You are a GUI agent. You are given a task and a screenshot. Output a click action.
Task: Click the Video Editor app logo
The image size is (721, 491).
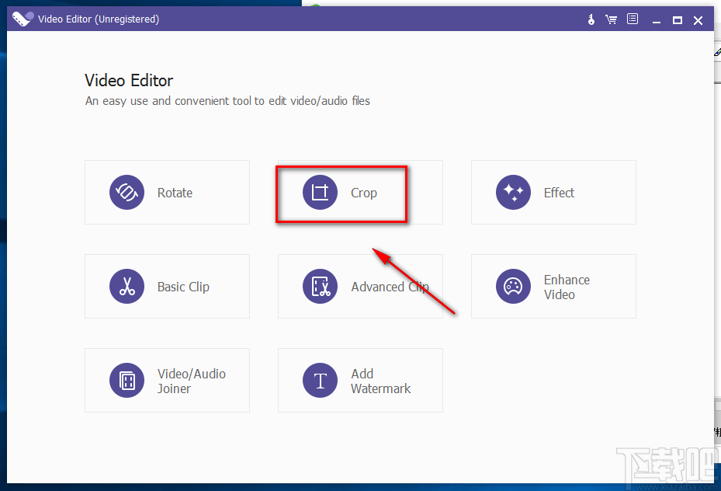[23, 19]
